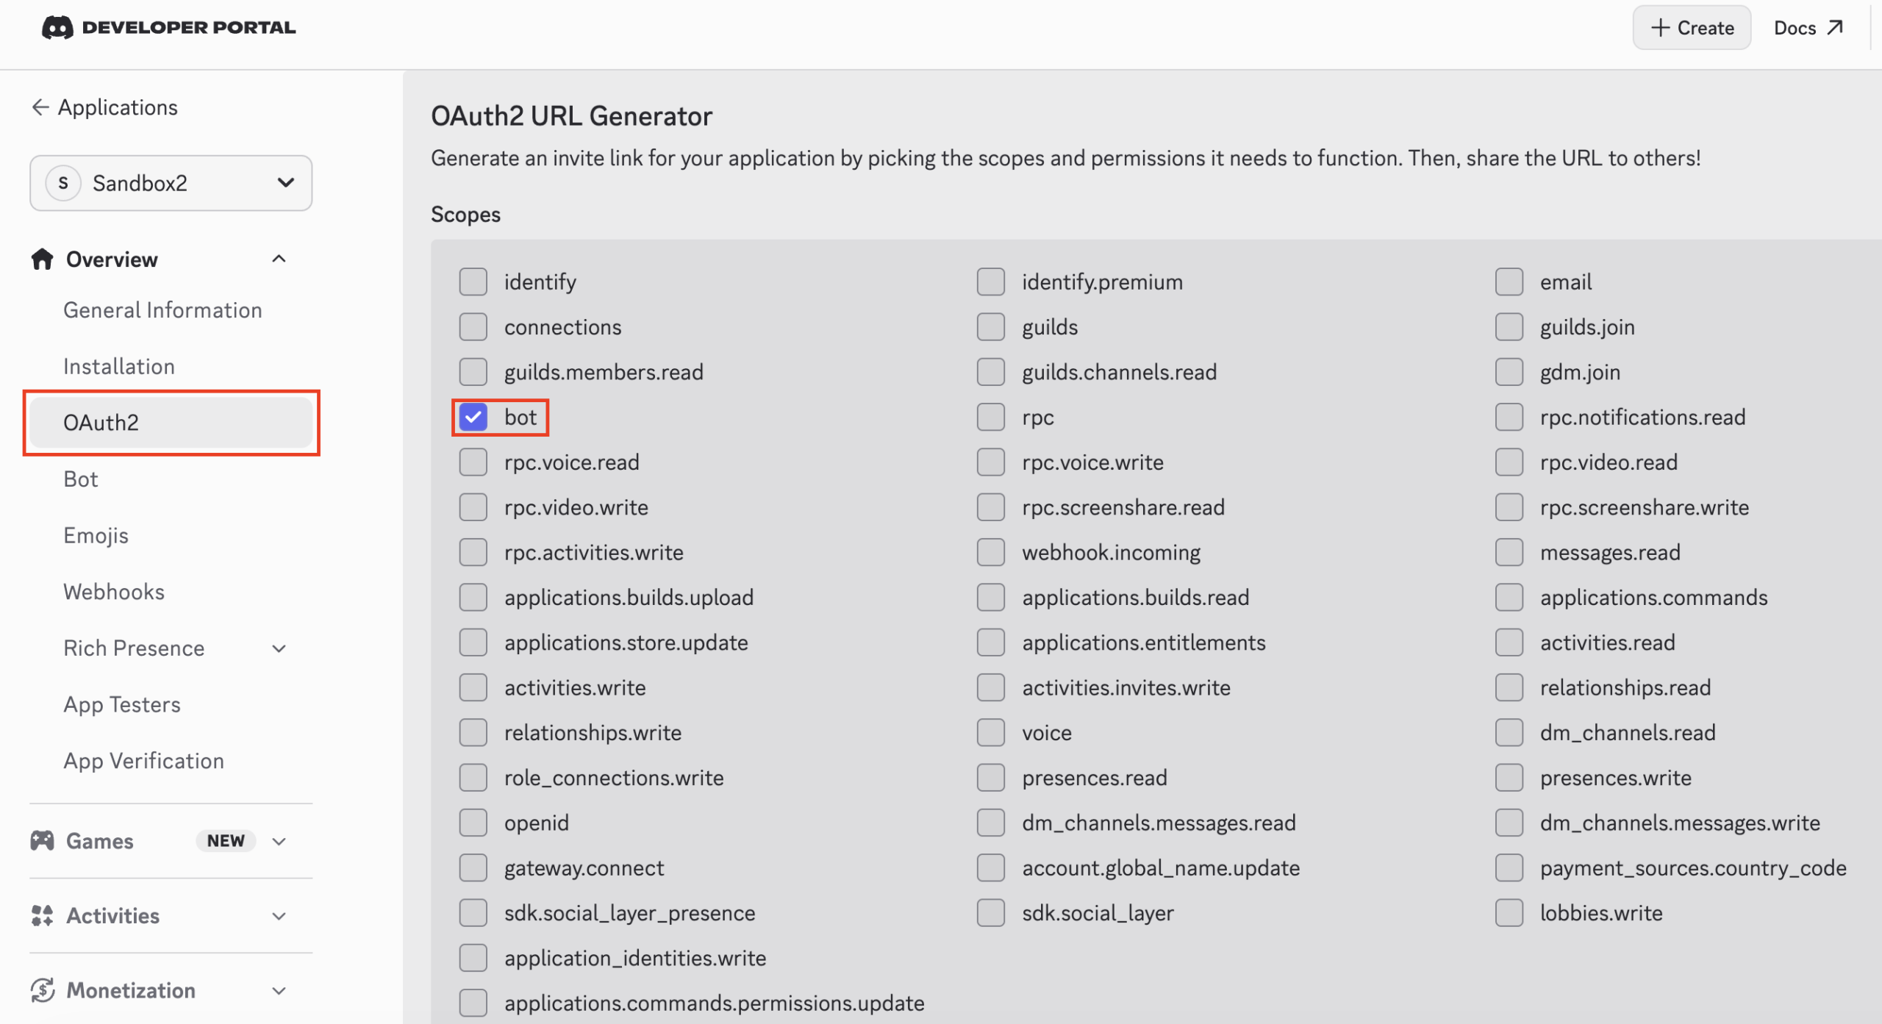Collapse the Overview section chevron

pyautogui.click(x=279, y=259)
